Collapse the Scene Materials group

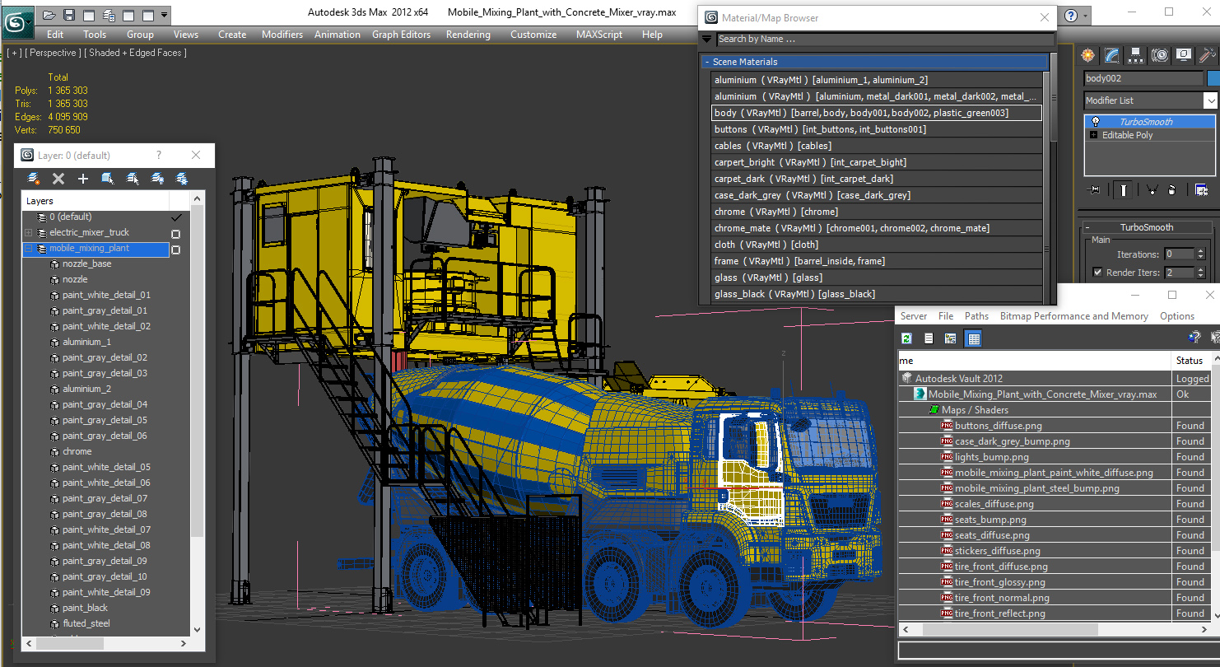[x=706, y=62]
